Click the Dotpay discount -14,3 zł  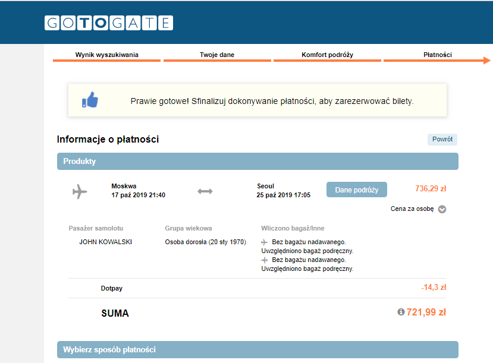[x=434, y=288]
